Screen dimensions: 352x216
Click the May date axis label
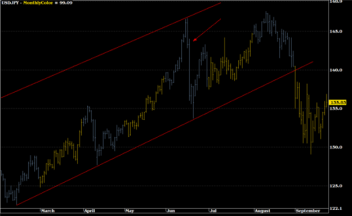pos(130,211)
